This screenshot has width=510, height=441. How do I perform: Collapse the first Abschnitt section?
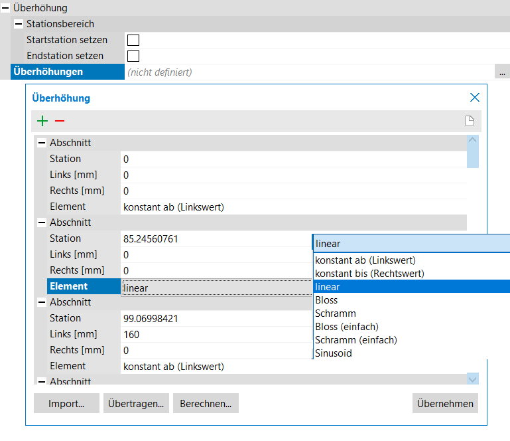pyautogui.click(x=42, y=143)
